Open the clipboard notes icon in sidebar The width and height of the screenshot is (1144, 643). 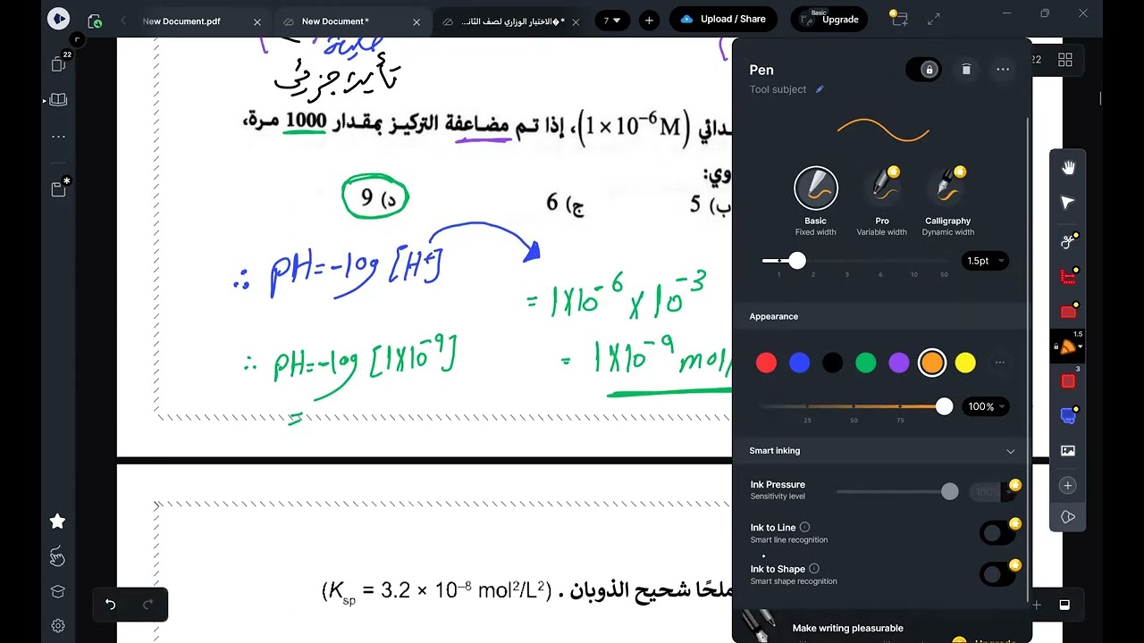(x=59, y=188)
